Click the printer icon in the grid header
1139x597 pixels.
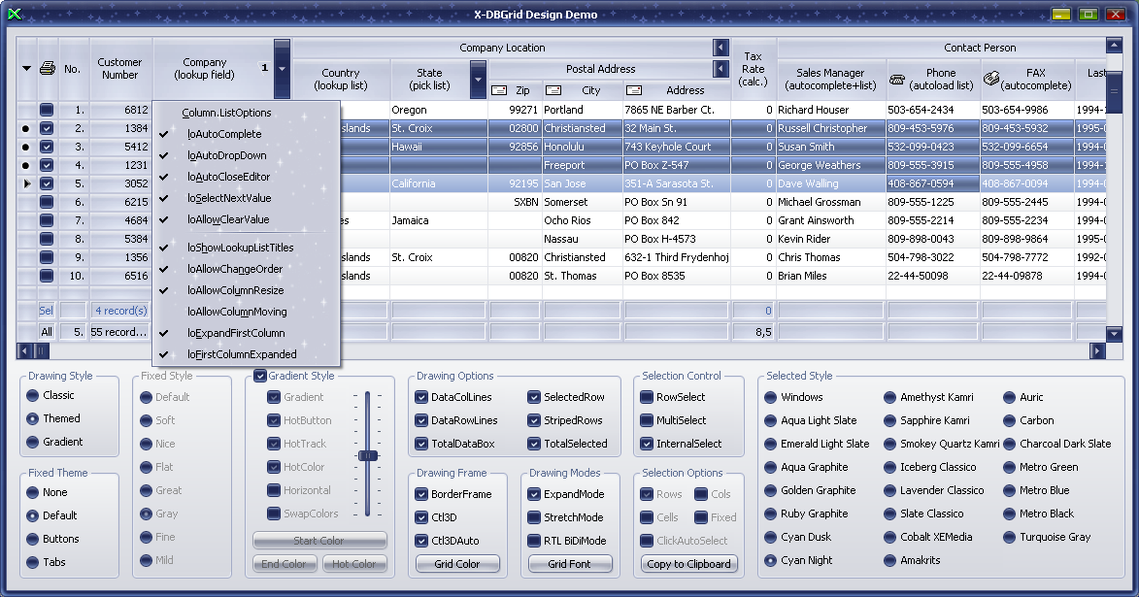click(47, 69)
